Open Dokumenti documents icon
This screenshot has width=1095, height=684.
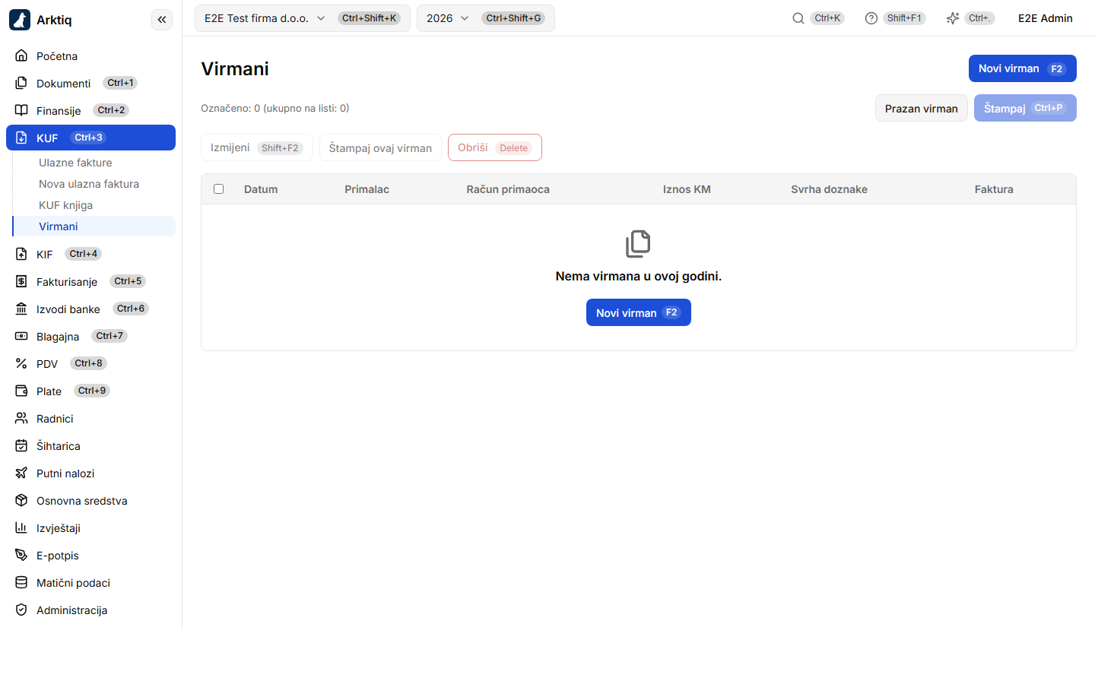[21, 83]
